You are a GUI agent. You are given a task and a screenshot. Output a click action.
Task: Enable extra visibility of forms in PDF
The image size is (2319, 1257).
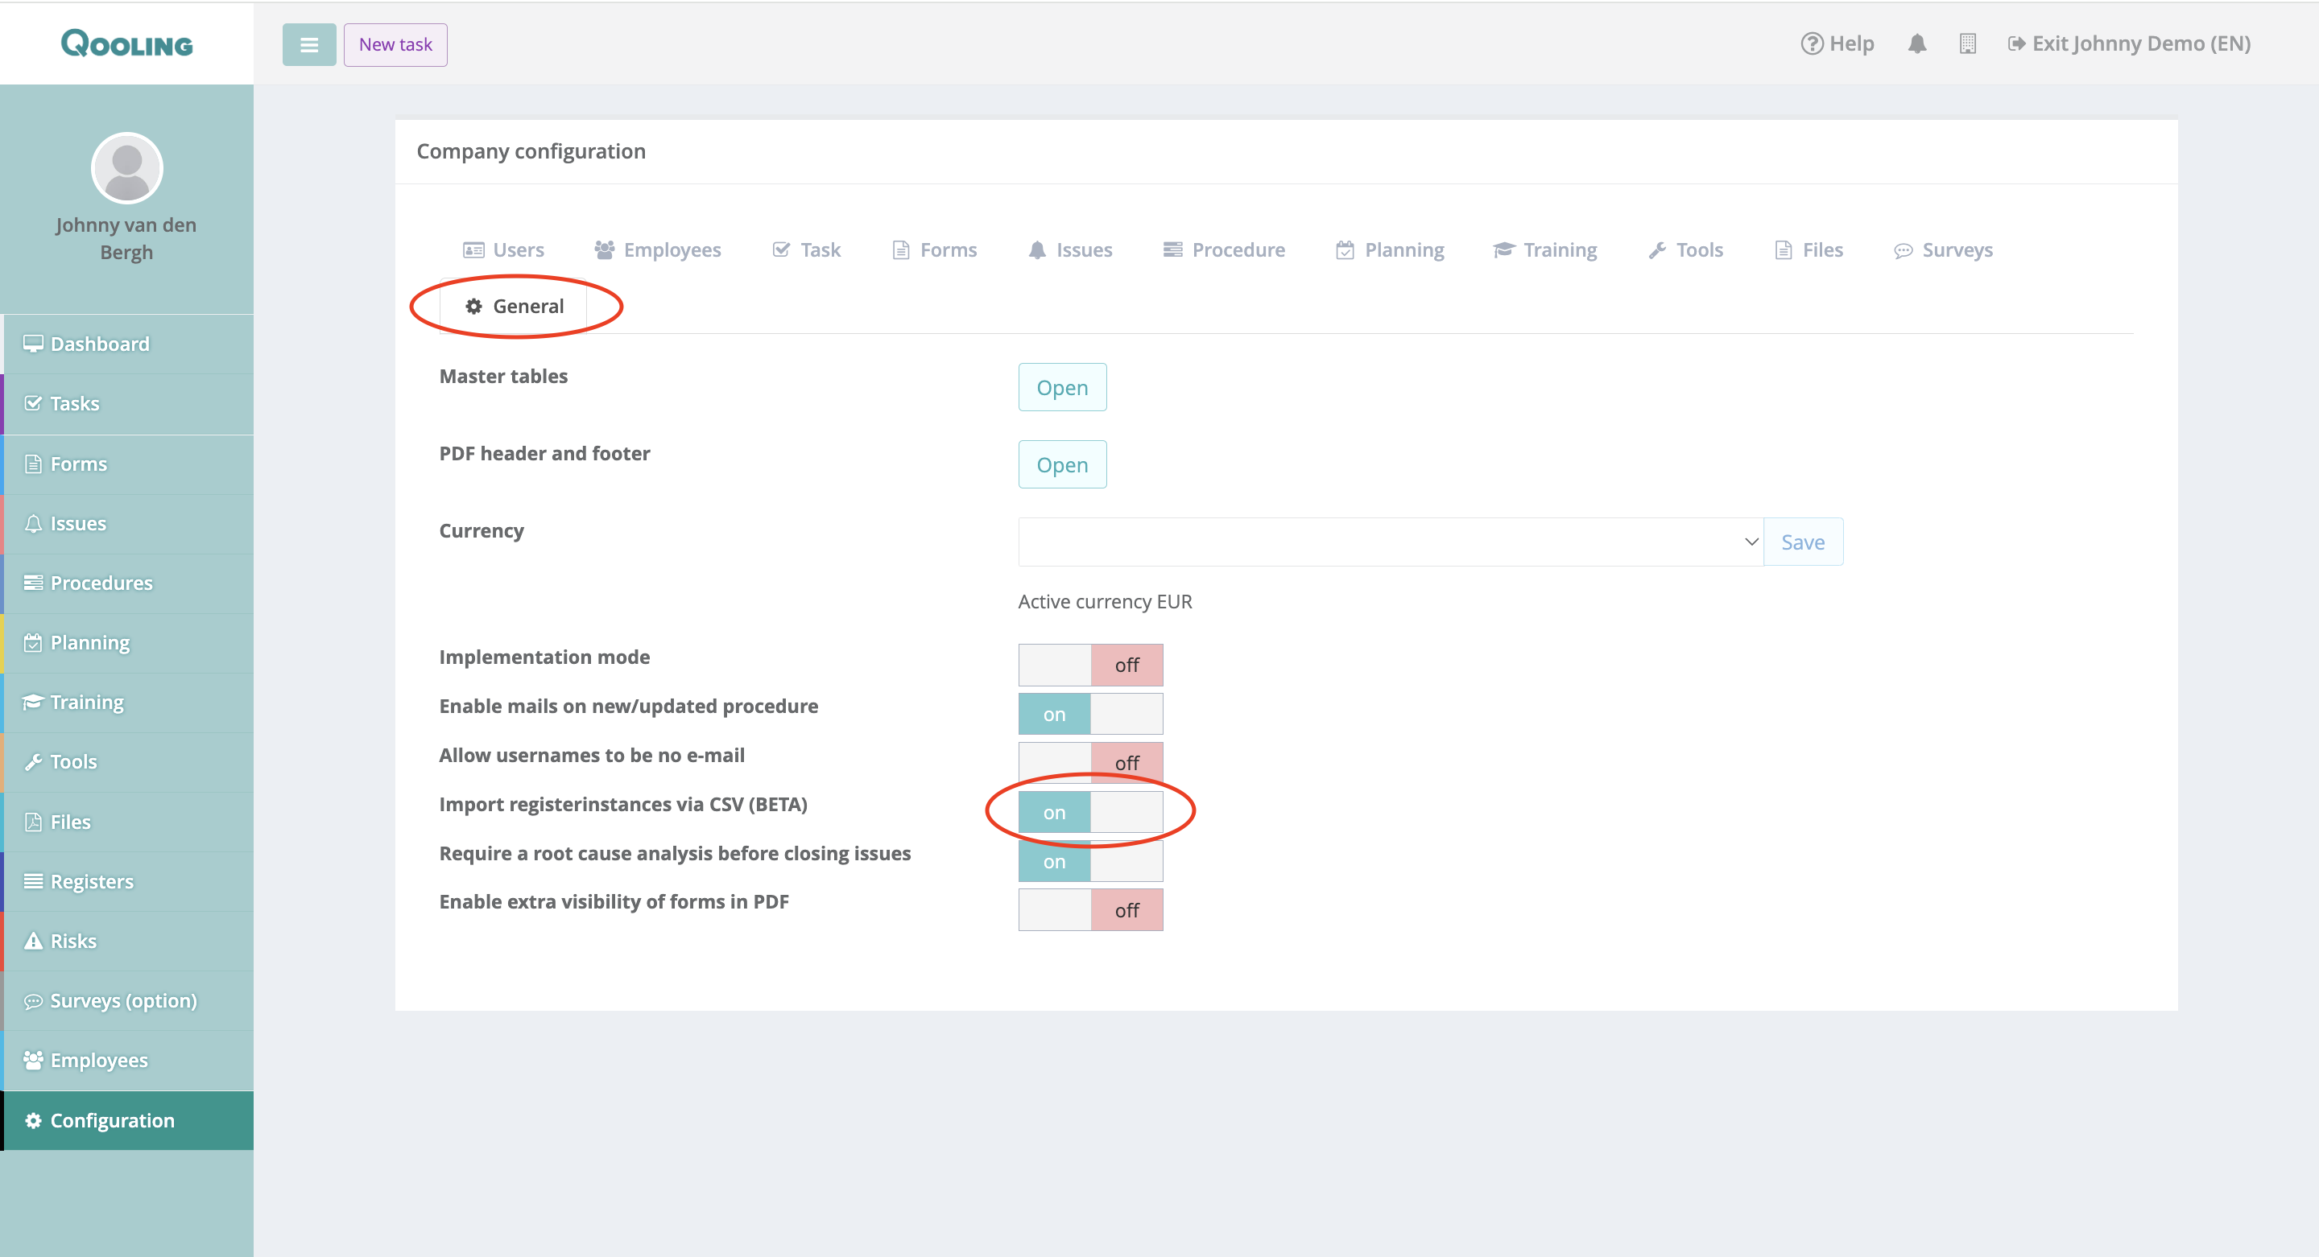tap(1089, 909)
